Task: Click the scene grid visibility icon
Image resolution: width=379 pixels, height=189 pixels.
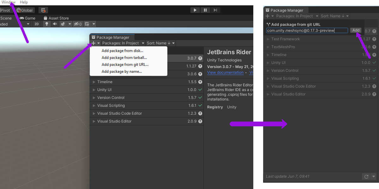Action: tap(87, 24)
